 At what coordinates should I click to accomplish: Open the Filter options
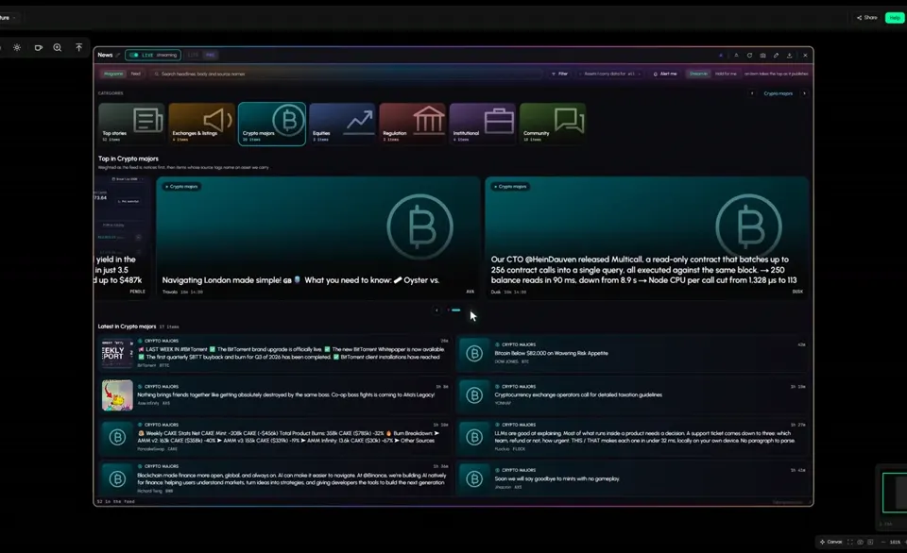pyautogui.click(x=559, y=74)
